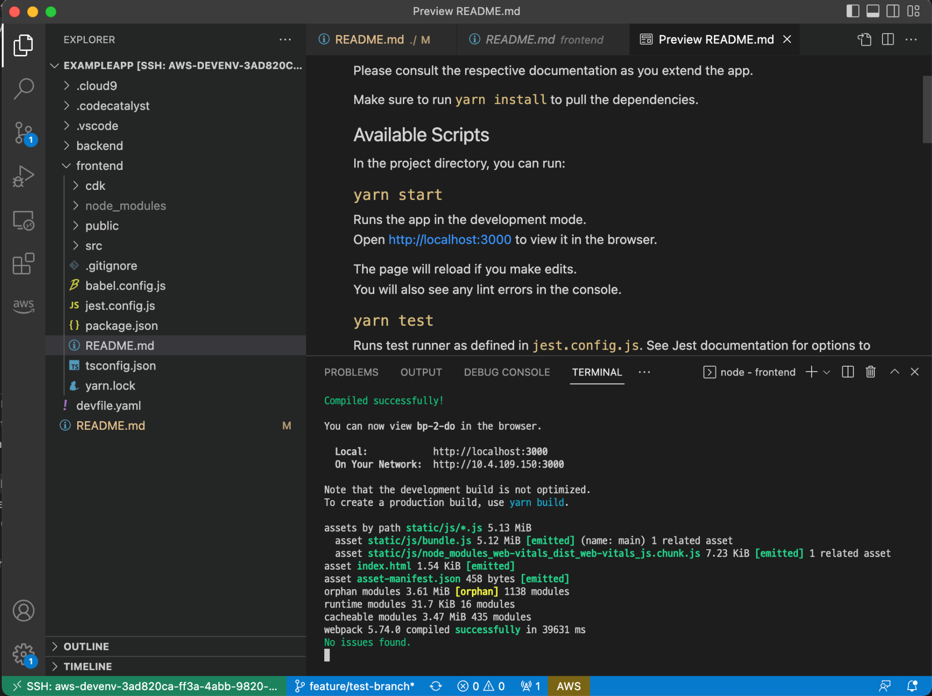The image size is (932, 696).
Task: Open the Search view in activity bar
Action: (23, 88)
